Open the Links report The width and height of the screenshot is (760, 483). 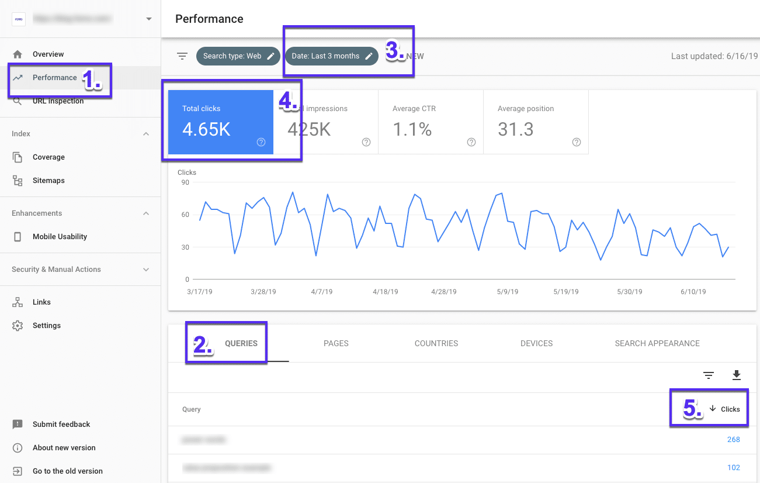[41, 302]
